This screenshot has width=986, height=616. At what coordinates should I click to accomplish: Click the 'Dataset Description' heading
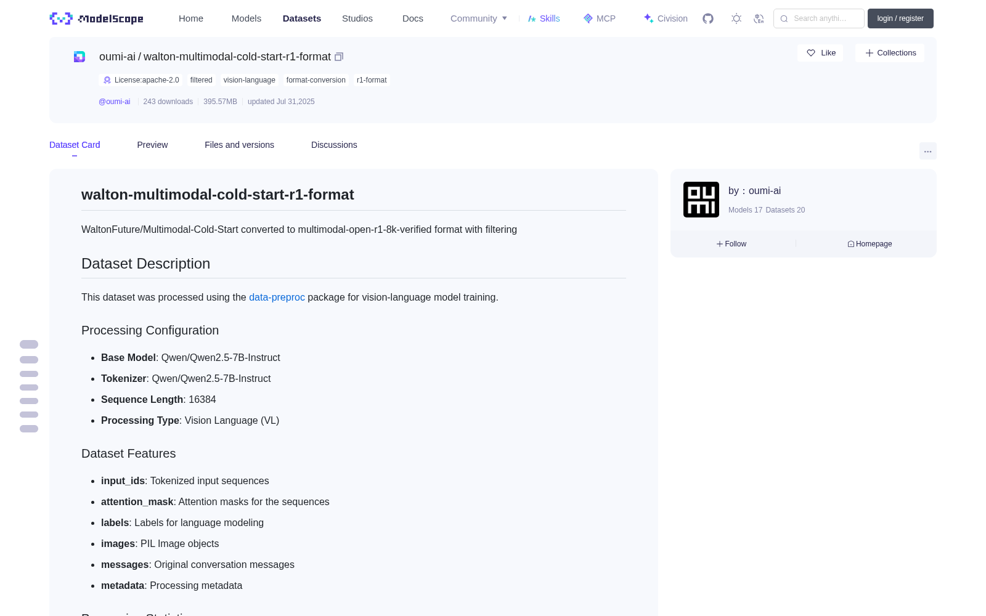coord(145,264)
